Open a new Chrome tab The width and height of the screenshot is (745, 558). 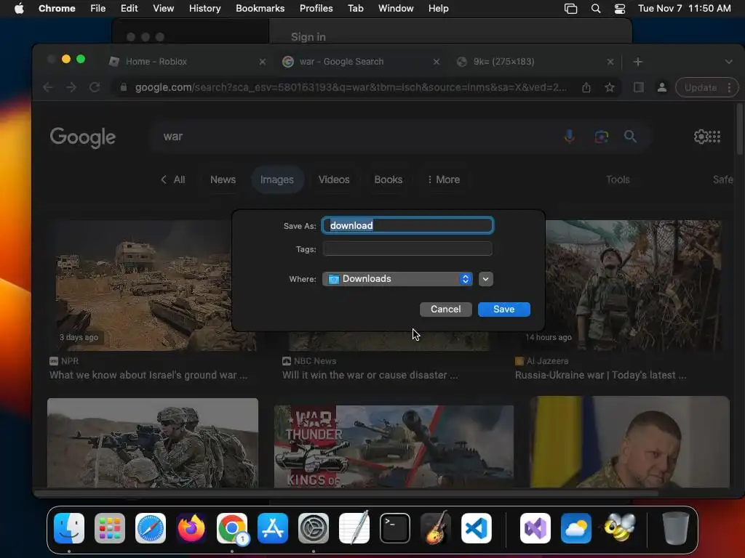click(637, 62)
